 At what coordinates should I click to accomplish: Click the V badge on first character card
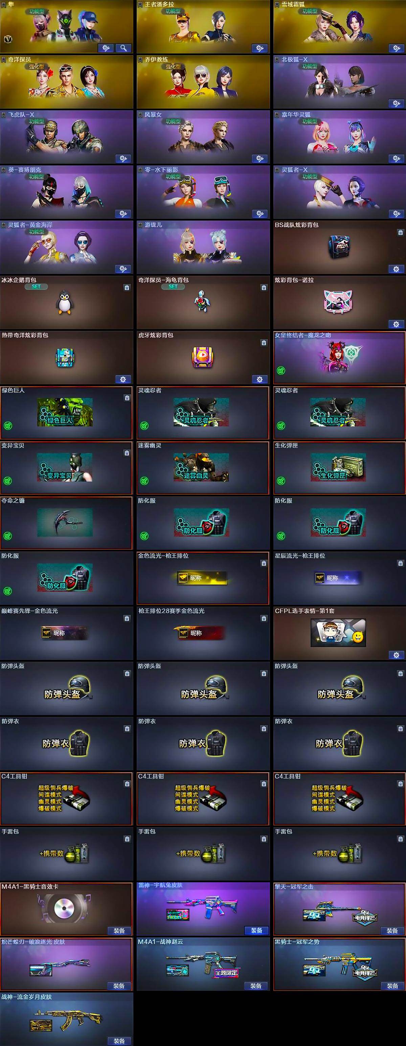point(8,39)
